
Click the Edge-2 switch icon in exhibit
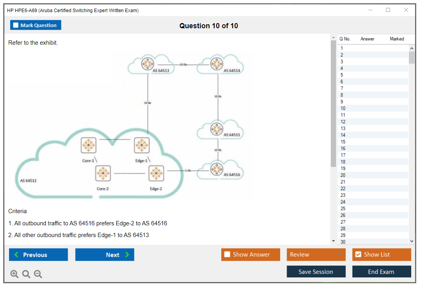[156, 173]
